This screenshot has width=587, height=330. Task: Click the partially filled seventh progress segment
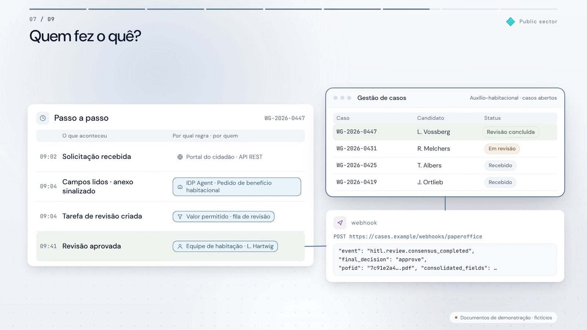click(411, 9)
